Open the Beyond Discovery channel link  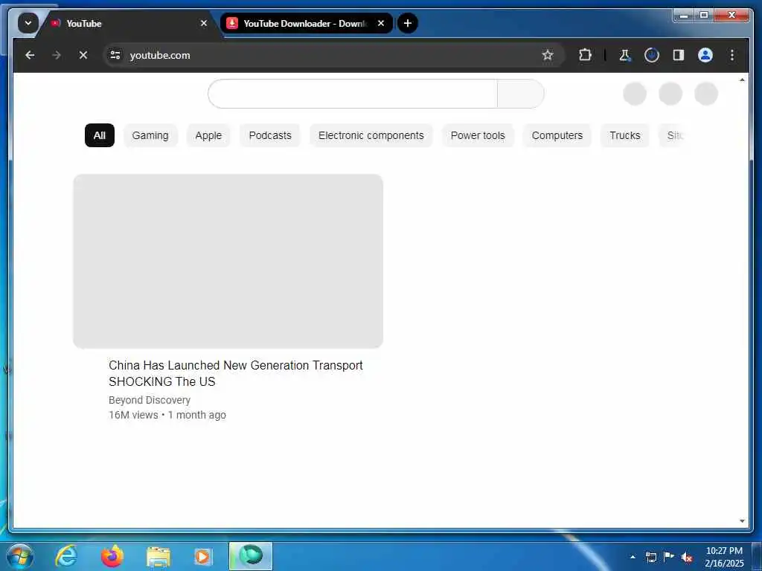coord(150,400)
